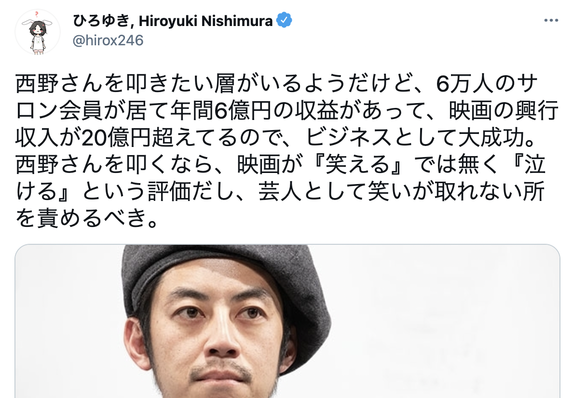Click the Hiroyuki Nishimura display name
The width and height of the screenshot is (573, 398).
(x=206, y=21)
